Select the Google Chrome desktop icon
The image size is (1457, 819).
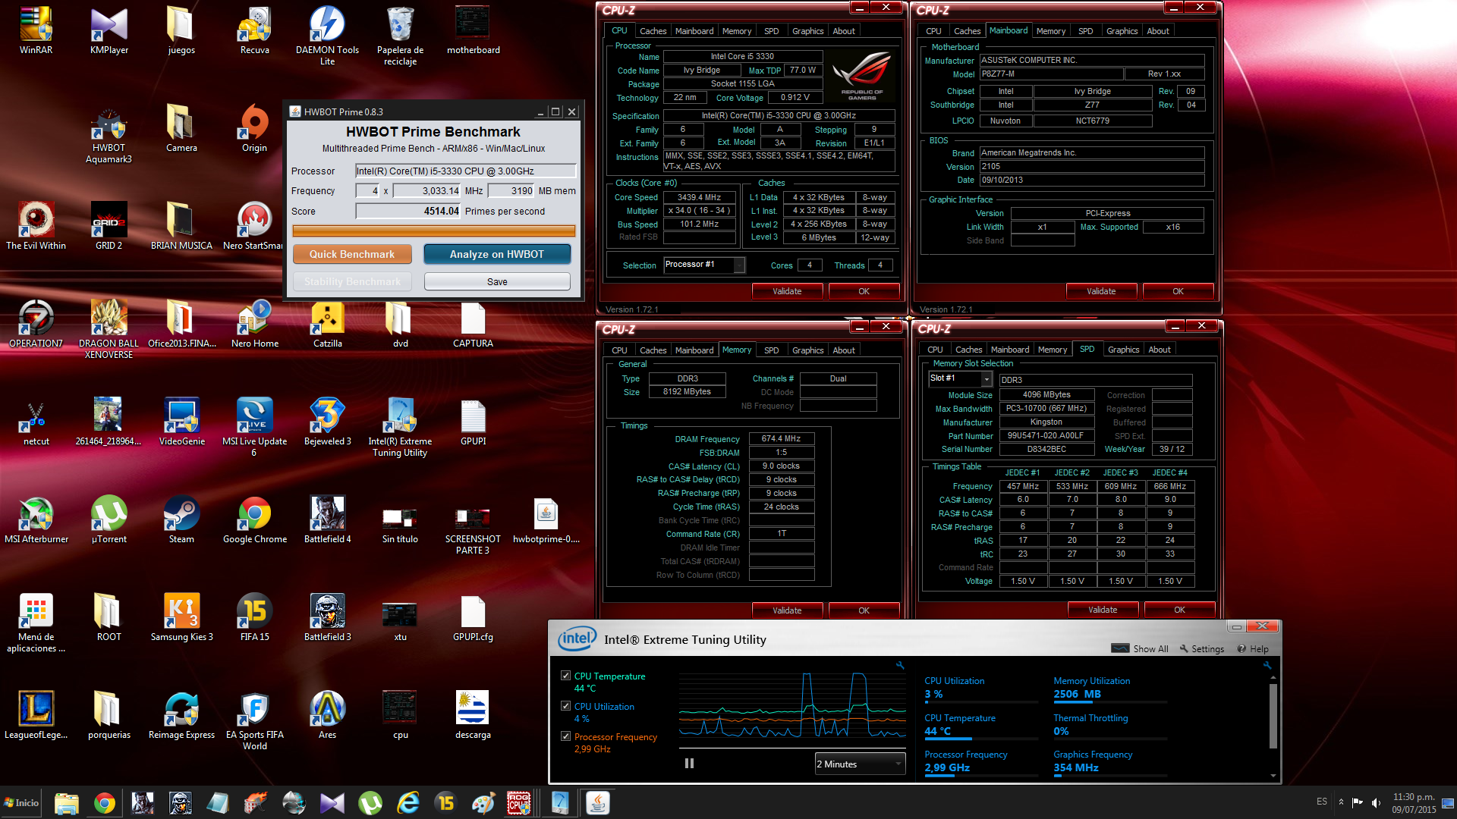coord(254,519)
